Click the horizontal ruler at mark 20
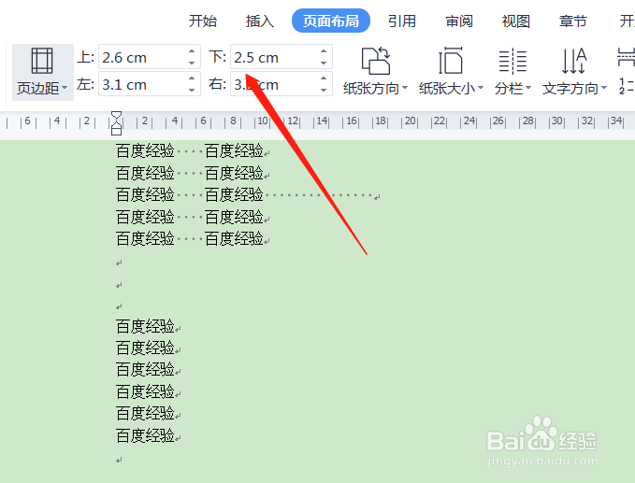The height and width of the screenshot is (483, 635). [411, 121]
